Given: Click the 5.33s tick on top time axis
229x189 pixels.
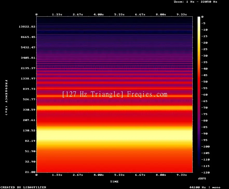Looking at the screenshot, I should tap(119, 14).
